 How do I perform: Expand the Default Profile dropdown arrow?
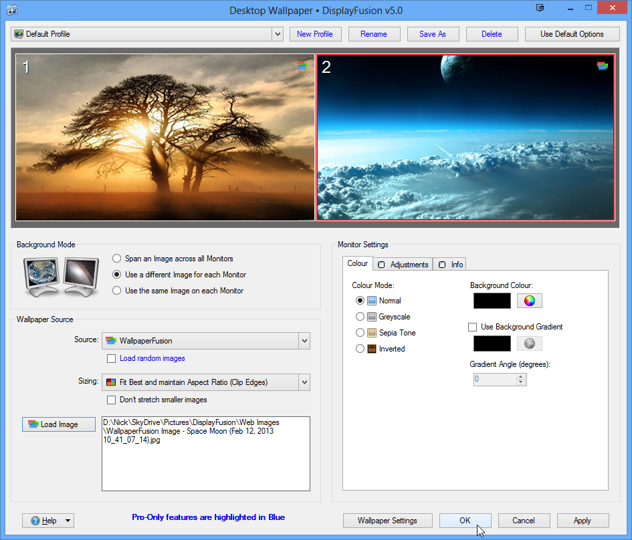(278, 34)
